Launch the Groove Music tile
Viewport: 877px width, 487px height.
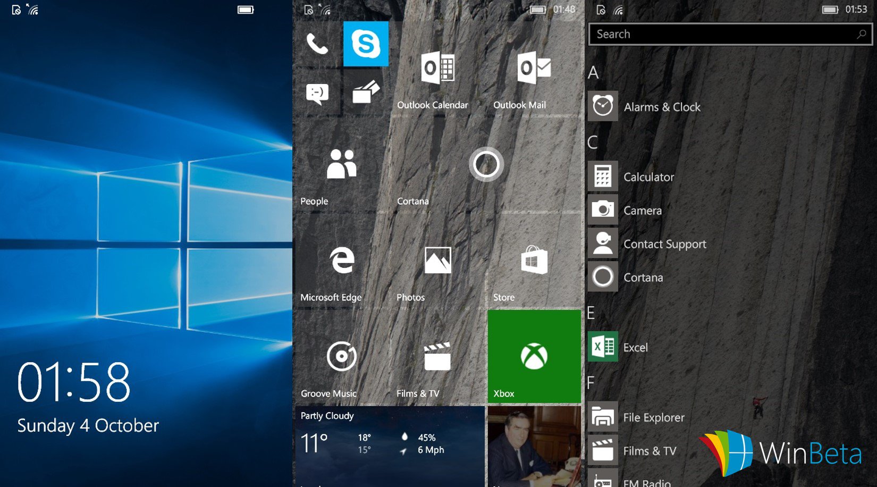click(341, 357)
